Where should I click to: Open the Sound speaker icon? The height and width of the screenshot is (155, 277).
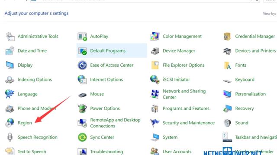(x=227, y=123)
